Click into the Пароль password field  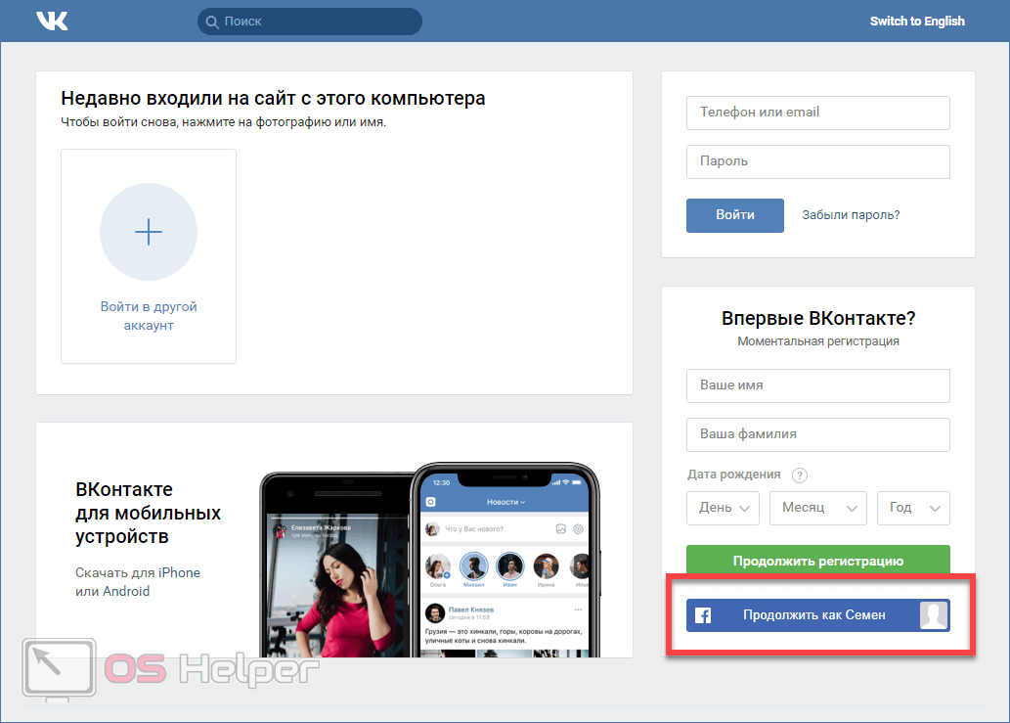[817, 161]
